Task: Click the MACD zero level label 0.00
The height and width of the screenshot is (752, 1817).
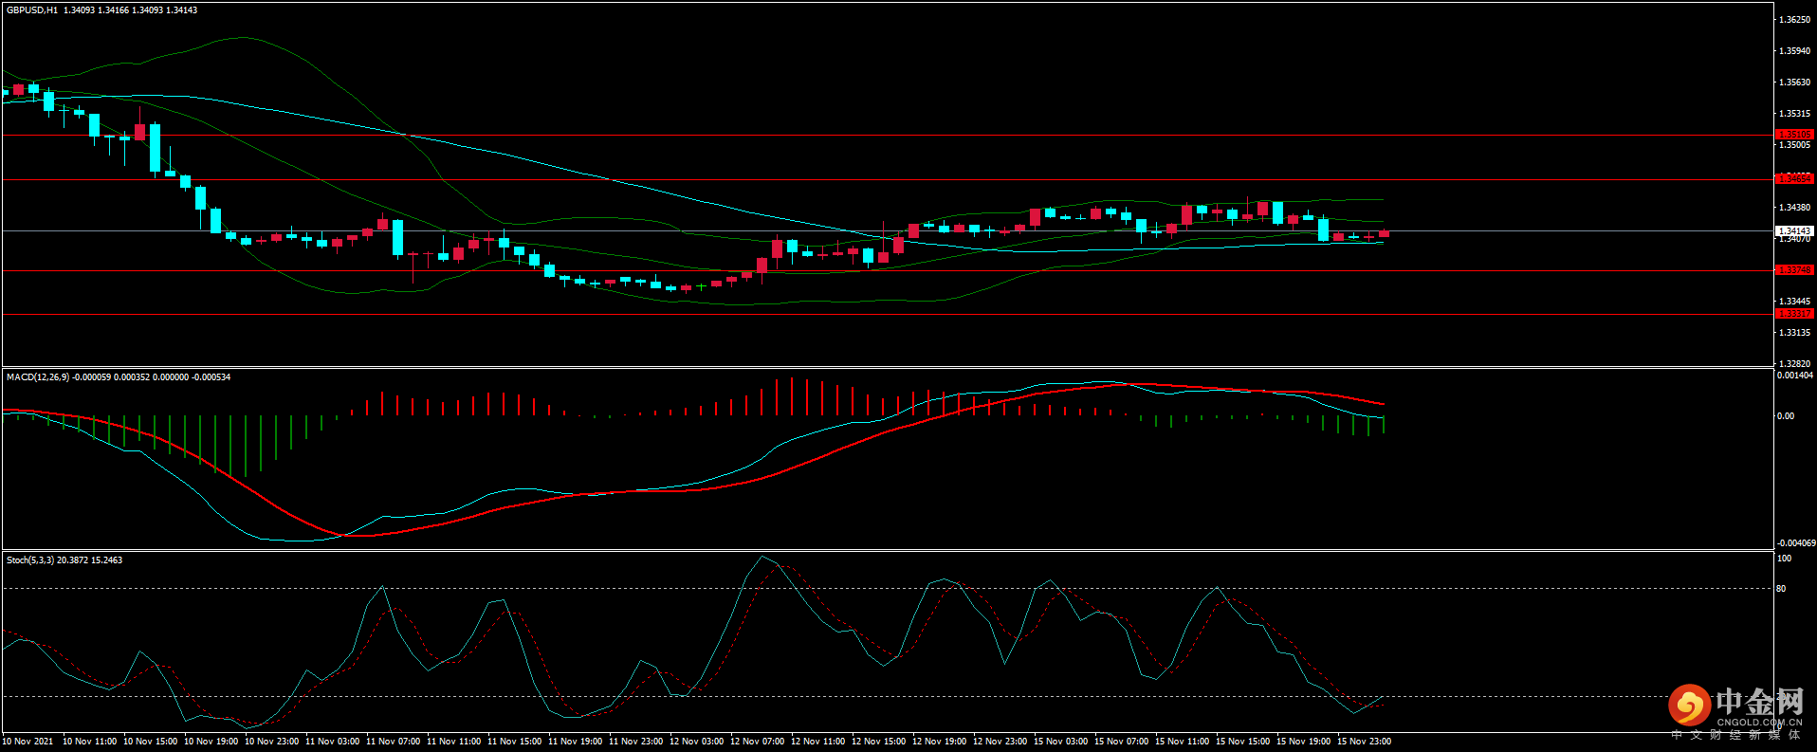Action: [1786, 416]
